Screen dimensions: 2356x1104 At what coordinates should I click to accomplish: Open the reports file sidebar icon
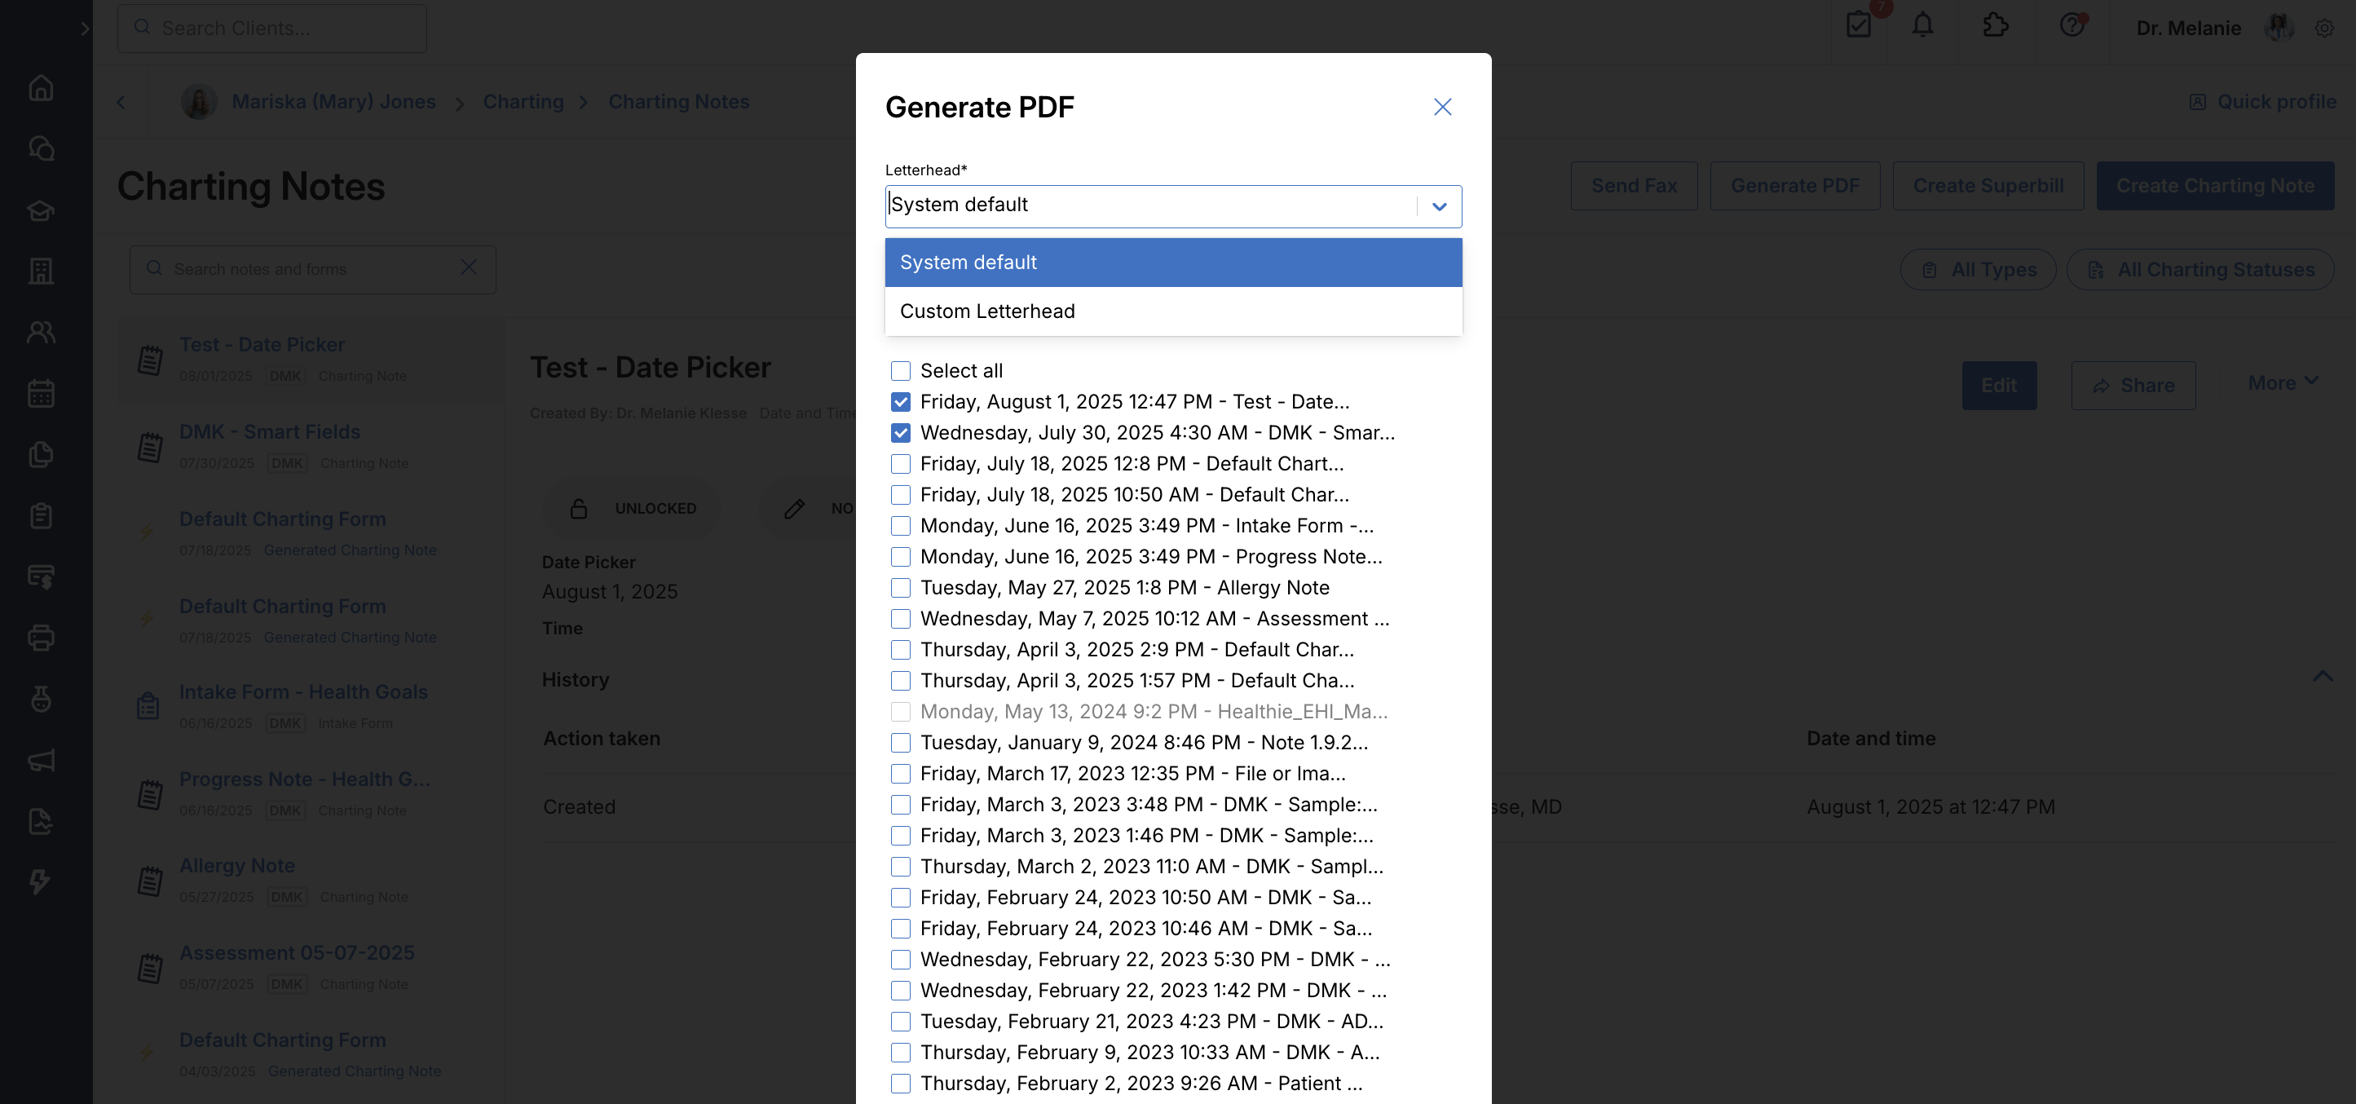point(41,821)
